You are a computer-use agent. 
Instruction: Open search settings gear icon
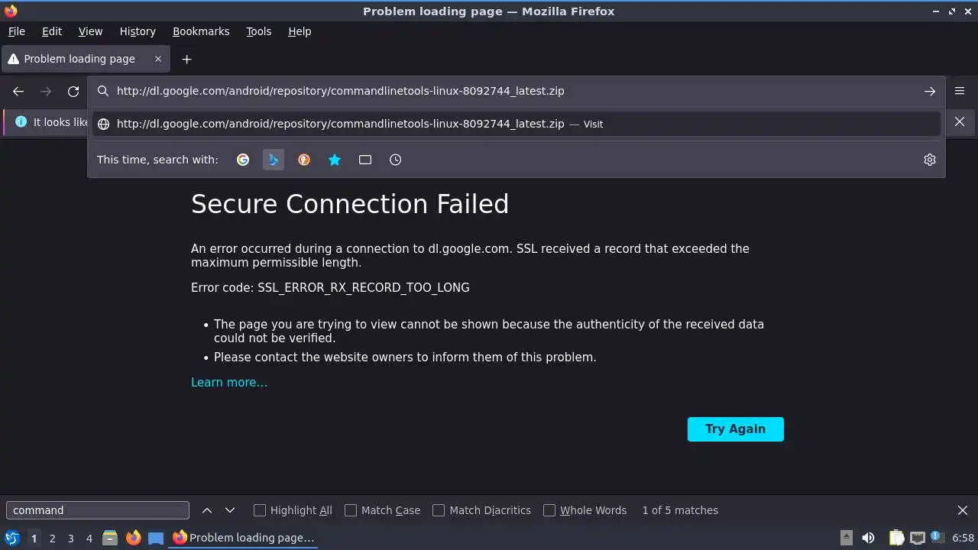pos(929,160)
